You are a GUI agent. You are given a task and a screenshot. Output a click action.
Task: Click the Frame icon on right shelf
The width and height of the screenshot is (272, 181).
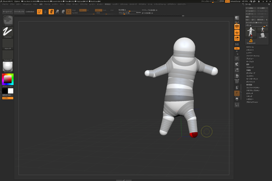(237, 58)
